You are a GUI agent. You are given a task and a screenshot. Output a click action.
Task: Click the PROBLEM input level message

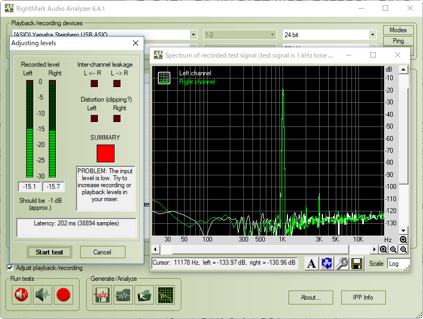[105, 188]
